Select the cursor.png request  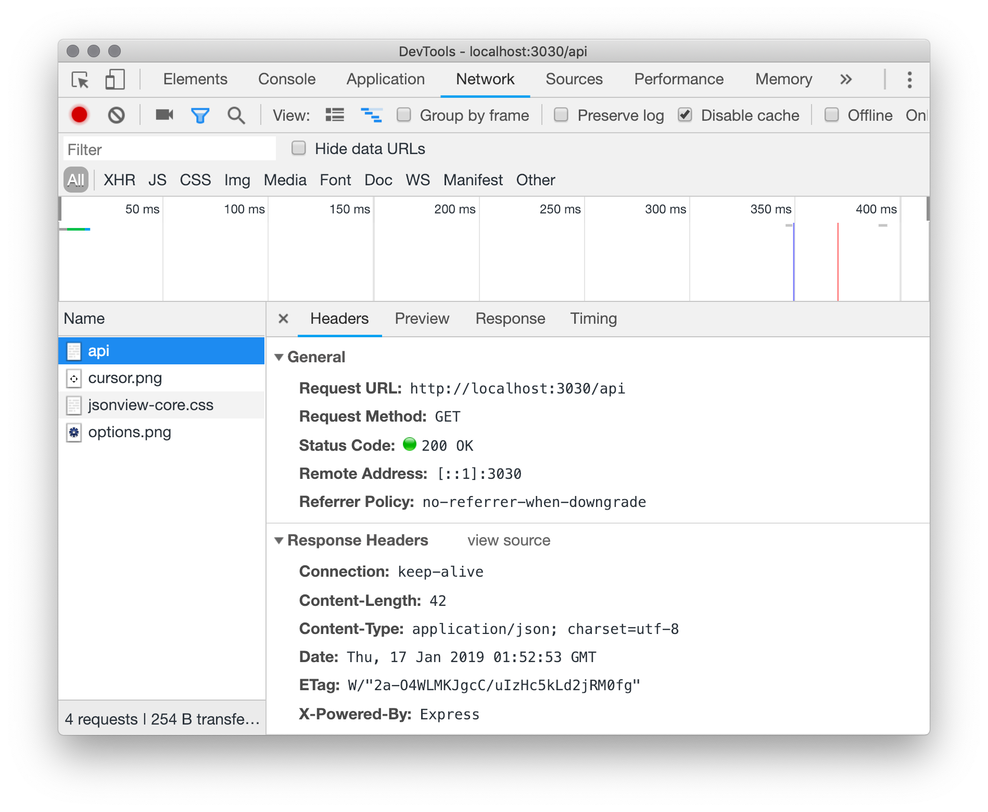[x=161, y=378]
